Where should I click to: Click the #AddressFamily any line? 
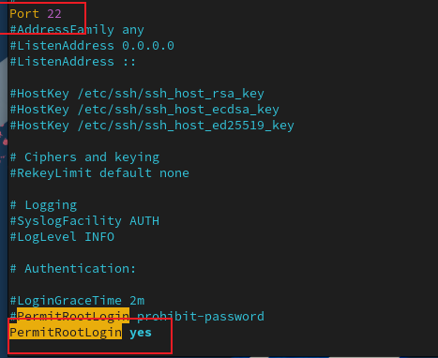point(77,30)
